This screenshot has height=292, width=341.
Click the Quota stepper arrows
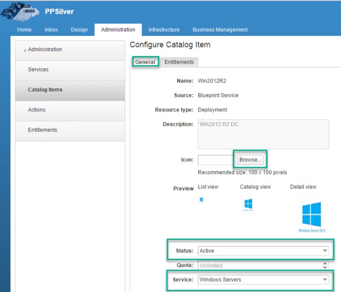[x=325, y=265]
